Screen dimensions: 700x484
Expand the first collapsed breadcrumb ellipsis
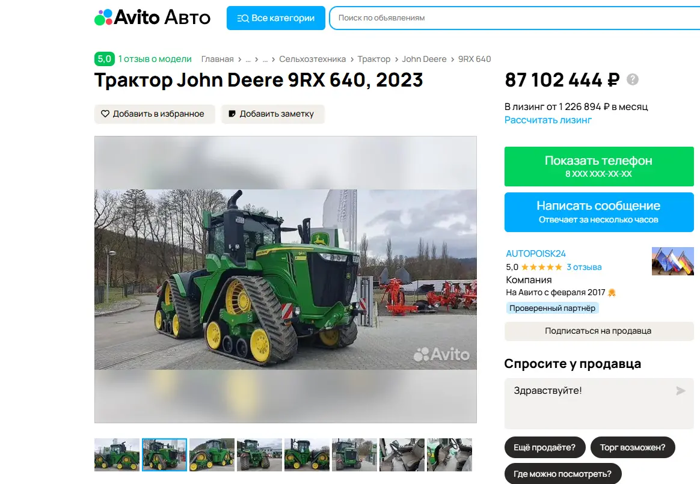(248, 59)
